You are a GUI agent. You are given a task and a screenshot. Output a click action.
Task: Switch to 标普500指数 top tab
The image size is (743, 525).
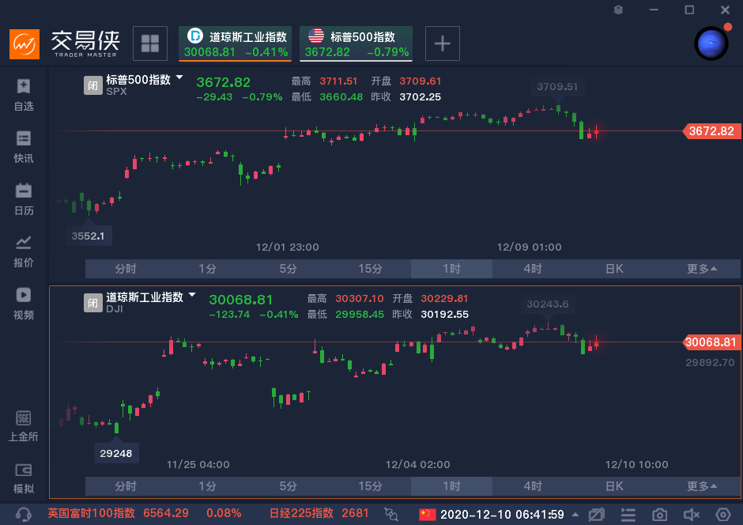pyautogui.click(x=356, y=43)
